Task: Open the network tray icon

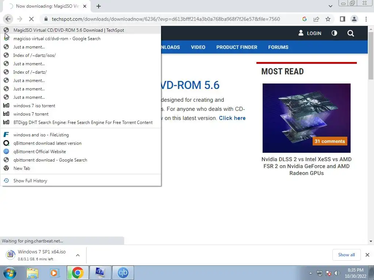Action: coord(319,273)
